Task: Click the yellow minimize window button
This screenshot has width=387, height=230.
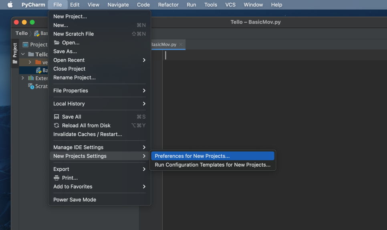Action: click(x=24, y=22)
